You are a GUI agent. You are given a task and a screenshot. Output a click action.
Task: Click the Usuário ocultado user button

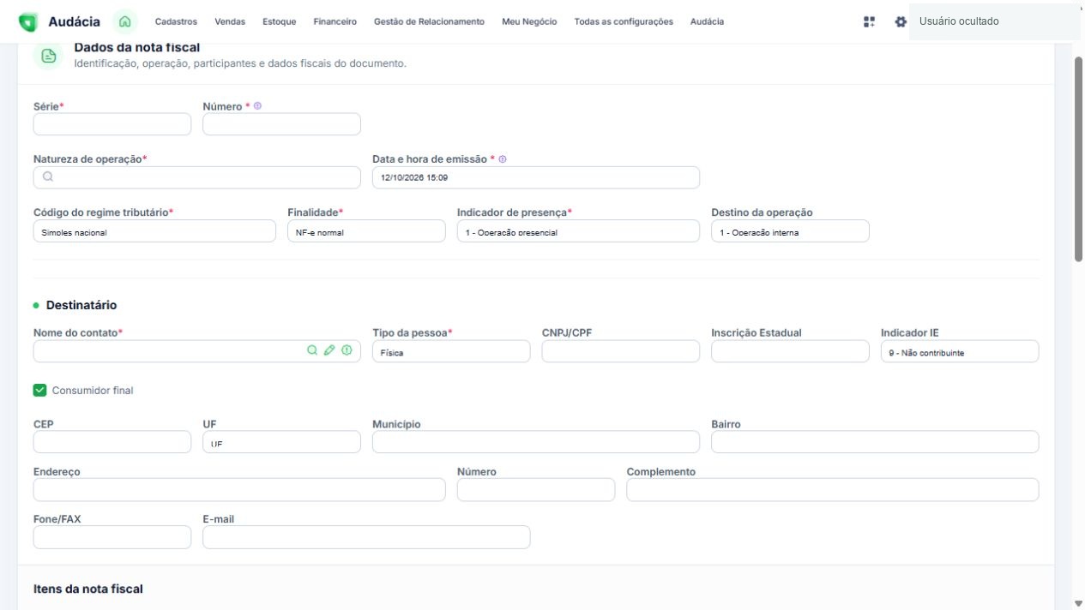click(x=994, y=21)
